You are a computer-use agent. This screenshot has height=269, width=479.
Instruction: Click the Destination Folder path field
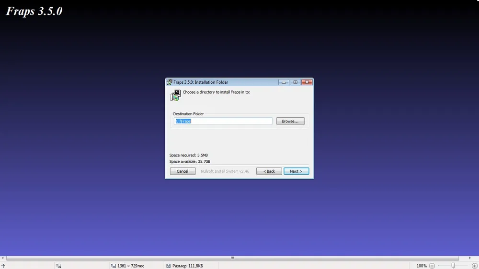(x=223, y=121)
